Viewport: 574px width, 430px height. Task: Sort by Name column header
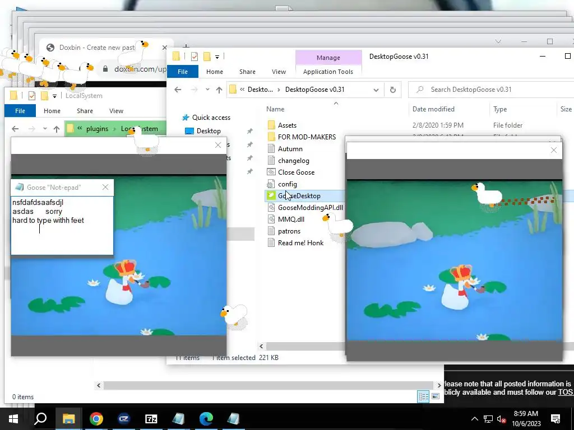(275, 109)
